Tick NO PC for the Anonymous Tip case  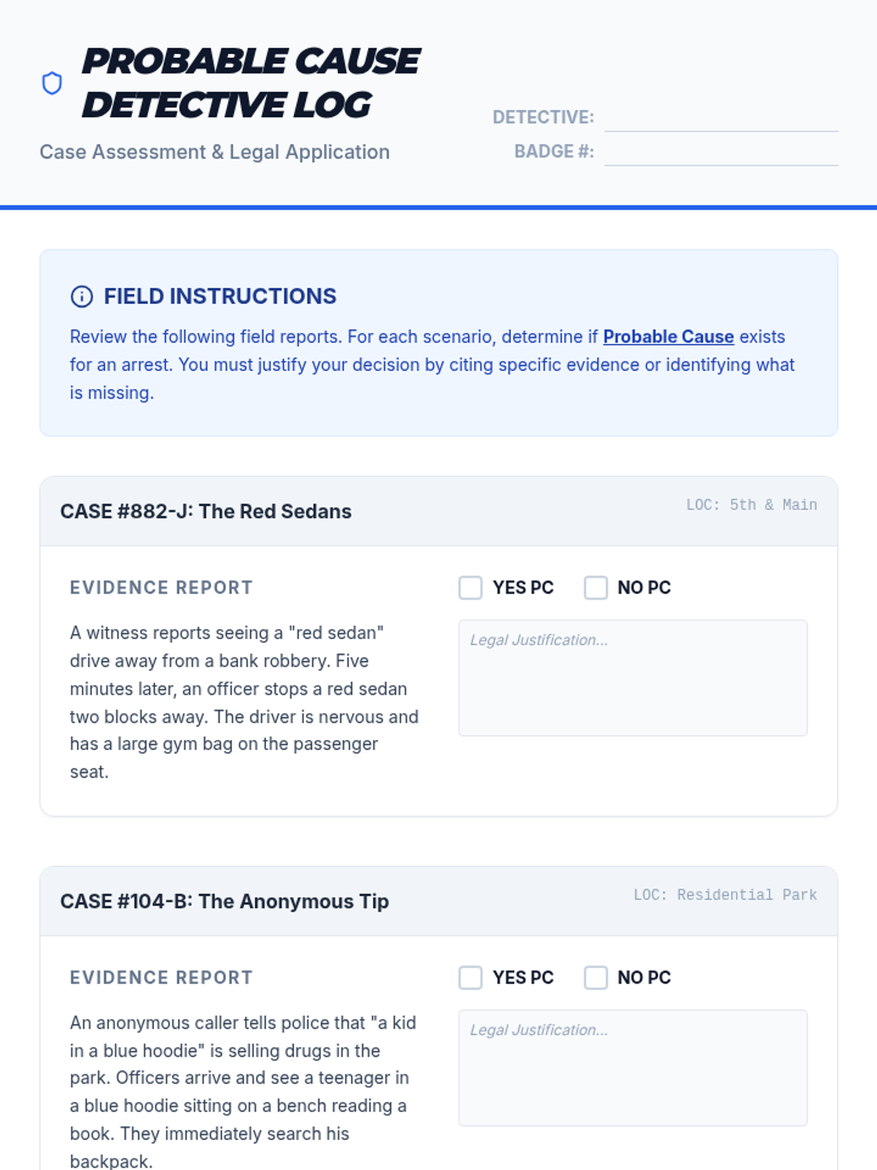pos(596,978)
